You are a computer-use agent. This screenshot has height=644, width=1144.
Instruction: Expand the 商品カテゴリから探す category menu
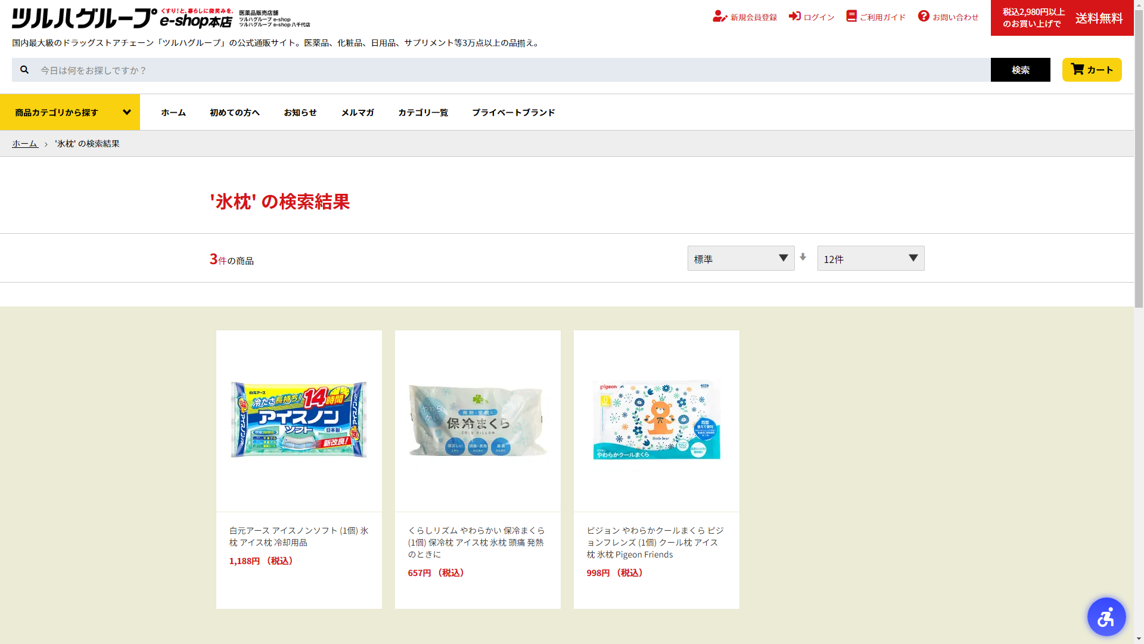click(70, 112)
